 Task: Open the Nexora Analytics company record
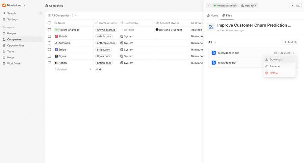tap(67, 30)
